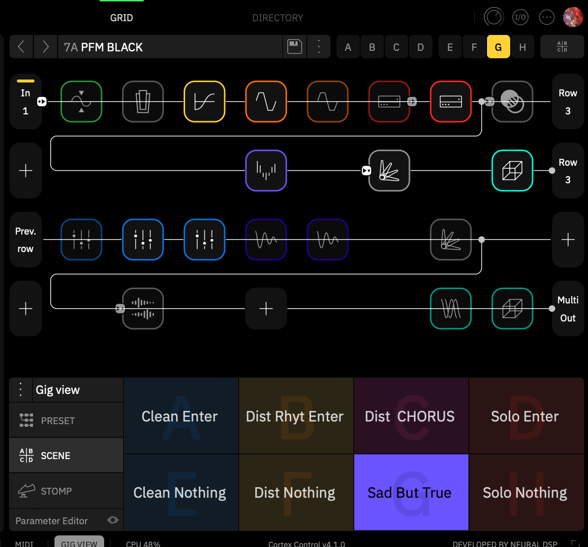The width and height of the screenshot is (588, 547).
Task: Switch to scene H in the top bar
Action: (522, 47)
